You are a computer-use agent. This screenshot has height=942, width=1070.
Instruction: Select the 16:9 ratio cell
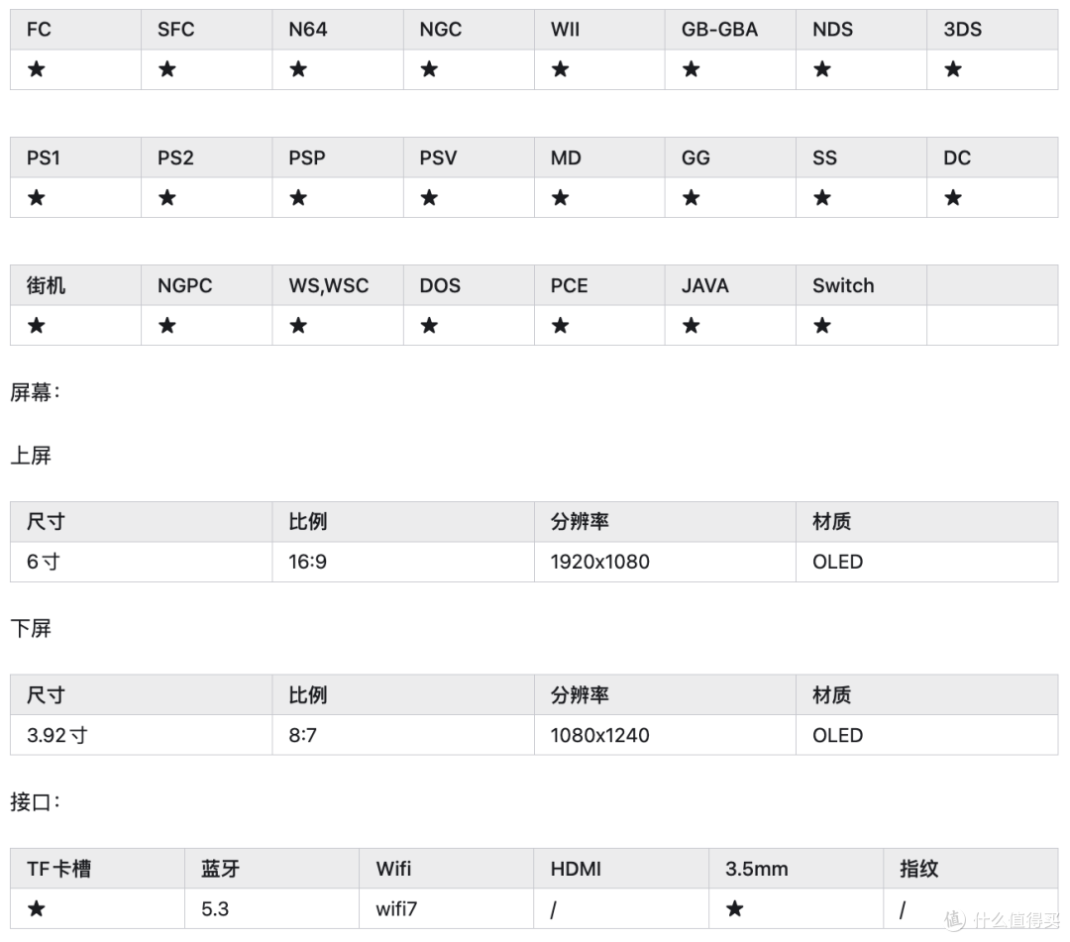click(403, 562)
